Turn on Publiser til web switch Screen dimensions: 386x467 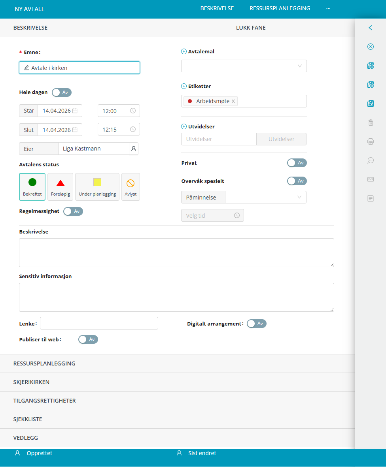click(x=88, y=339)
